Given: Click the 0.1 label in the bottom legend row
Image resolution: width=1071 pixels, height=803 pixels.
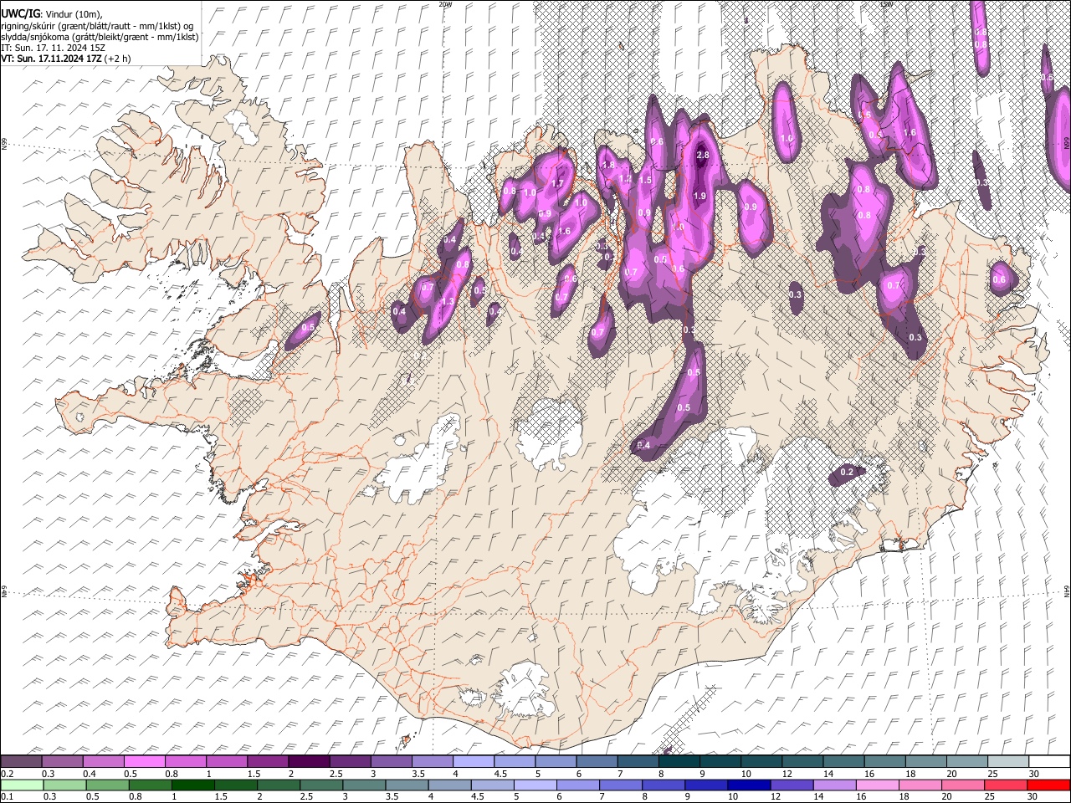Looking at the screenshot, I should [x=7, y=796].
